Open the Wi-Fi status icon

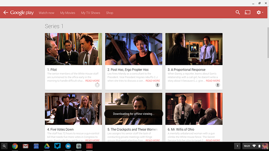pyautogui.click(x=254, y=146)
